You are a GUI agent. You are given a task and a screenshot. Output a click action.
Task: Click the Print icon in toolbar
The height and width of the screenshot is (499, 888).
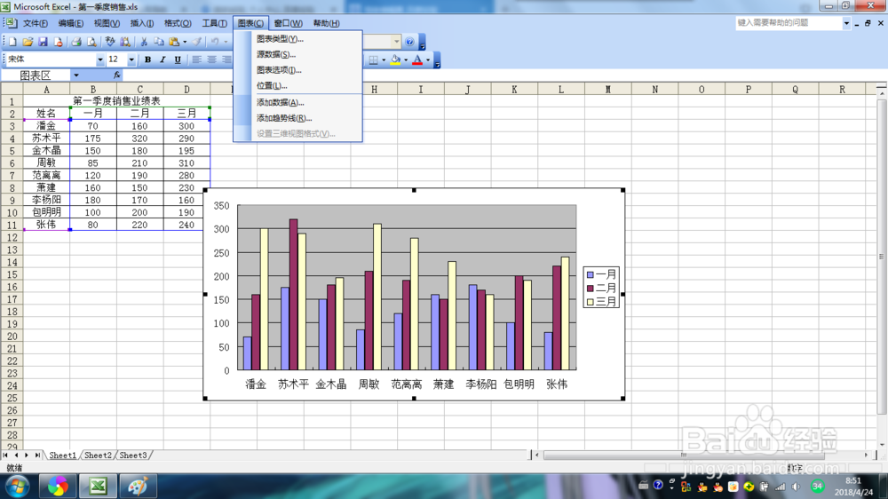click(76, 42)
